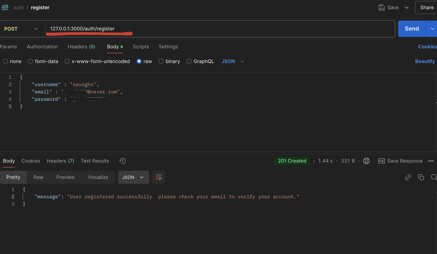The width and height of the screenshot is (437, 254).
Task: Open the Settings tab
Action: pyautogui.click(x=168, y=47)
